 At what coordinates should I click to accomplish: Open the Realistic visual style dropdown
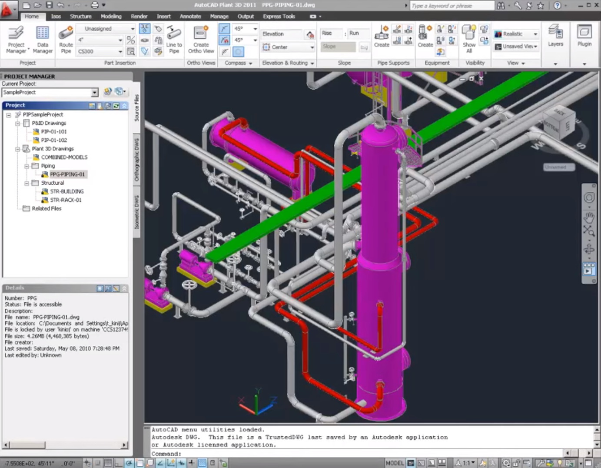click(535, 33)
